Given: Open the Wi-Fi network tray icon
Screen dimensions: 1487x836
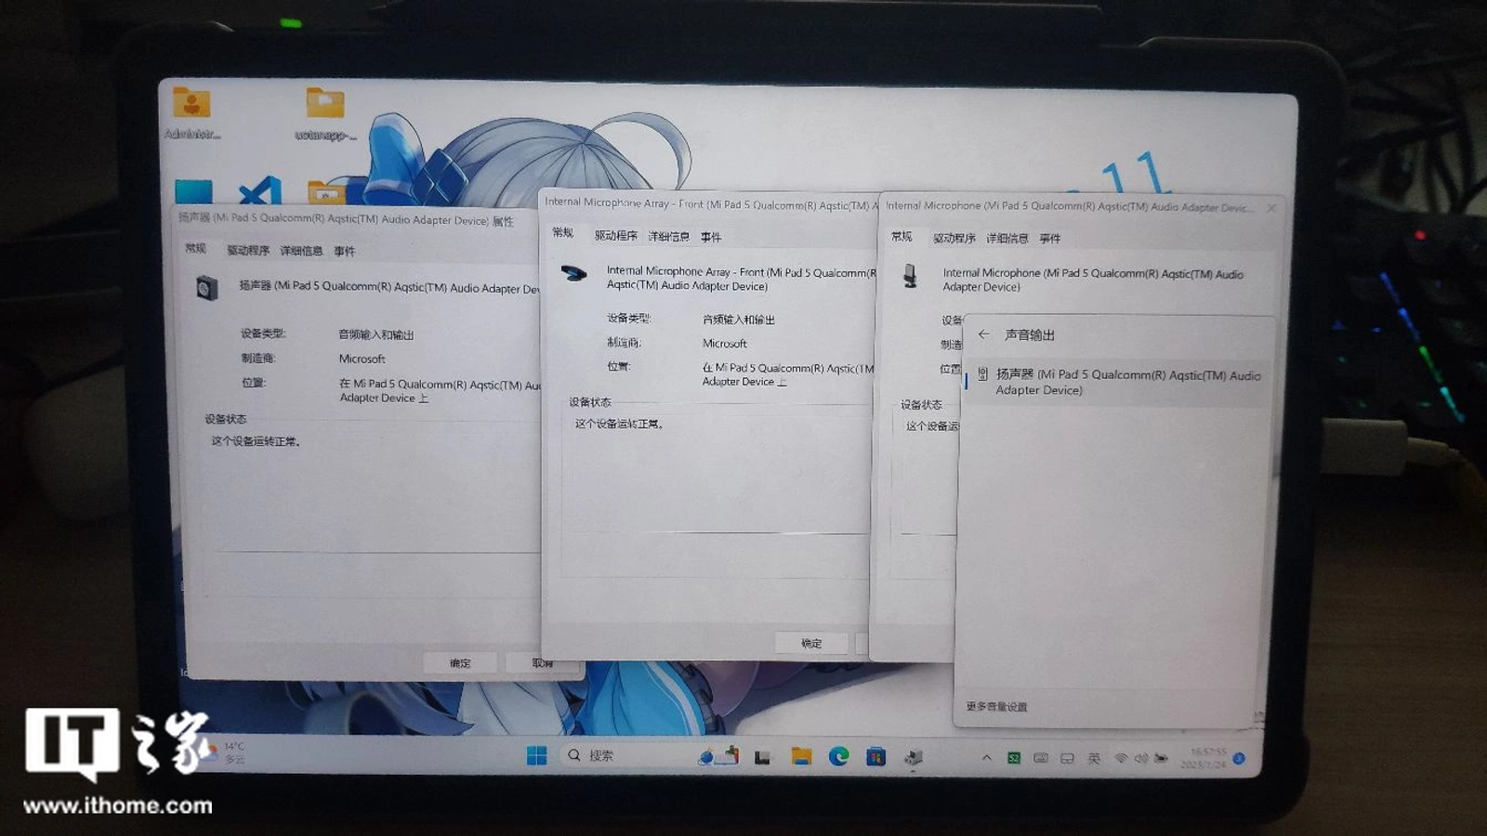Looking at the screenshot, I should (x=1122, y=758).
